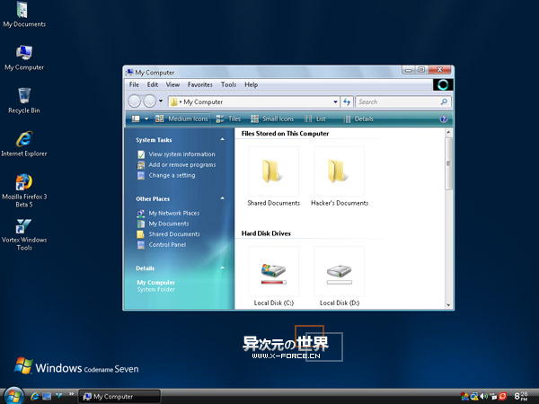Click the scroll up arrow
Screen dimensions: 539x404
point(448,132)
